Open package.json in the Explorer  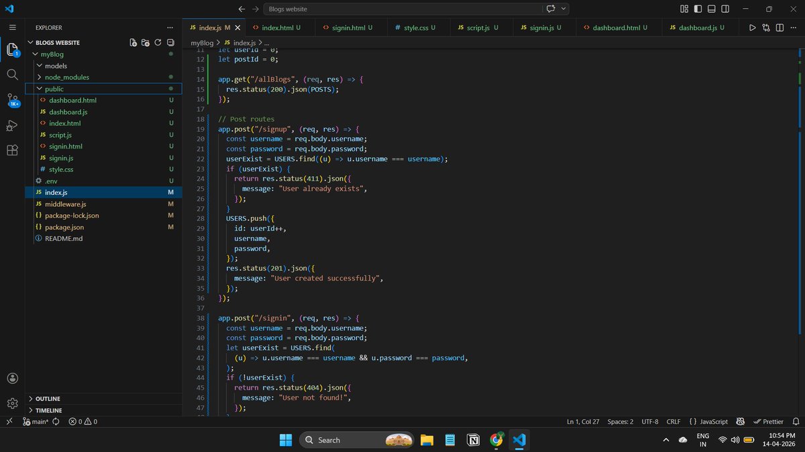point(103,227)
